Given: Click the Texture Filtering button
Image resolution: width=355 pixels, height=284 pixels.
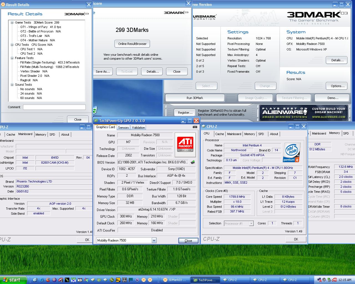Looking at the screenshot, I should pyautogui.click(x=294, y=98).
